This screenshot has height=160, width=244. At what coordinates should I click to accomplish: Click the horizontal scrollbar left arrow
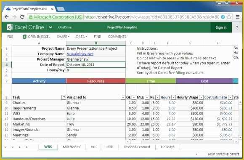tap(128, 142)
